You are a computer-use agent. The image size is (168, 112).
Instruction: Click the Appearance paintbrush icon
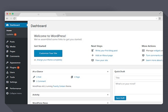tap(7, 63)
